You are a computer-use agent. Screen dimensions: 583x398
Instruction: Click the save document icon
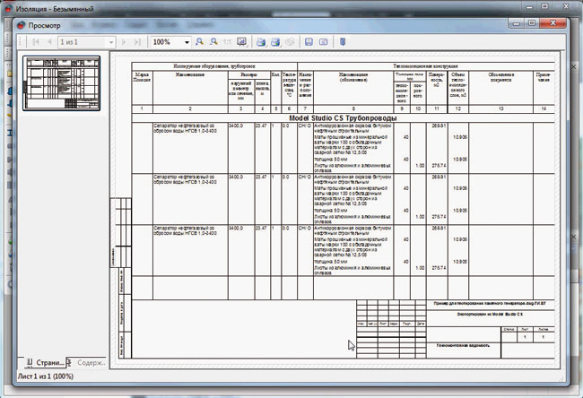[309, 42]
